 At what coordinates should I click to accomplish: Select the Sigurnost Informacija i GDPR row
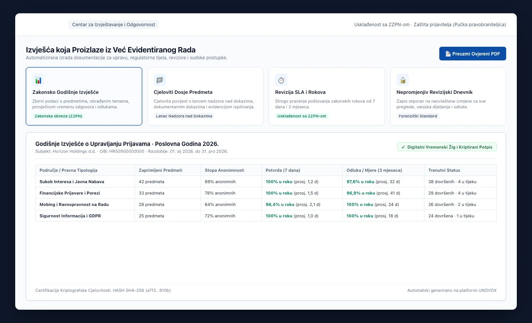point(266,216)
